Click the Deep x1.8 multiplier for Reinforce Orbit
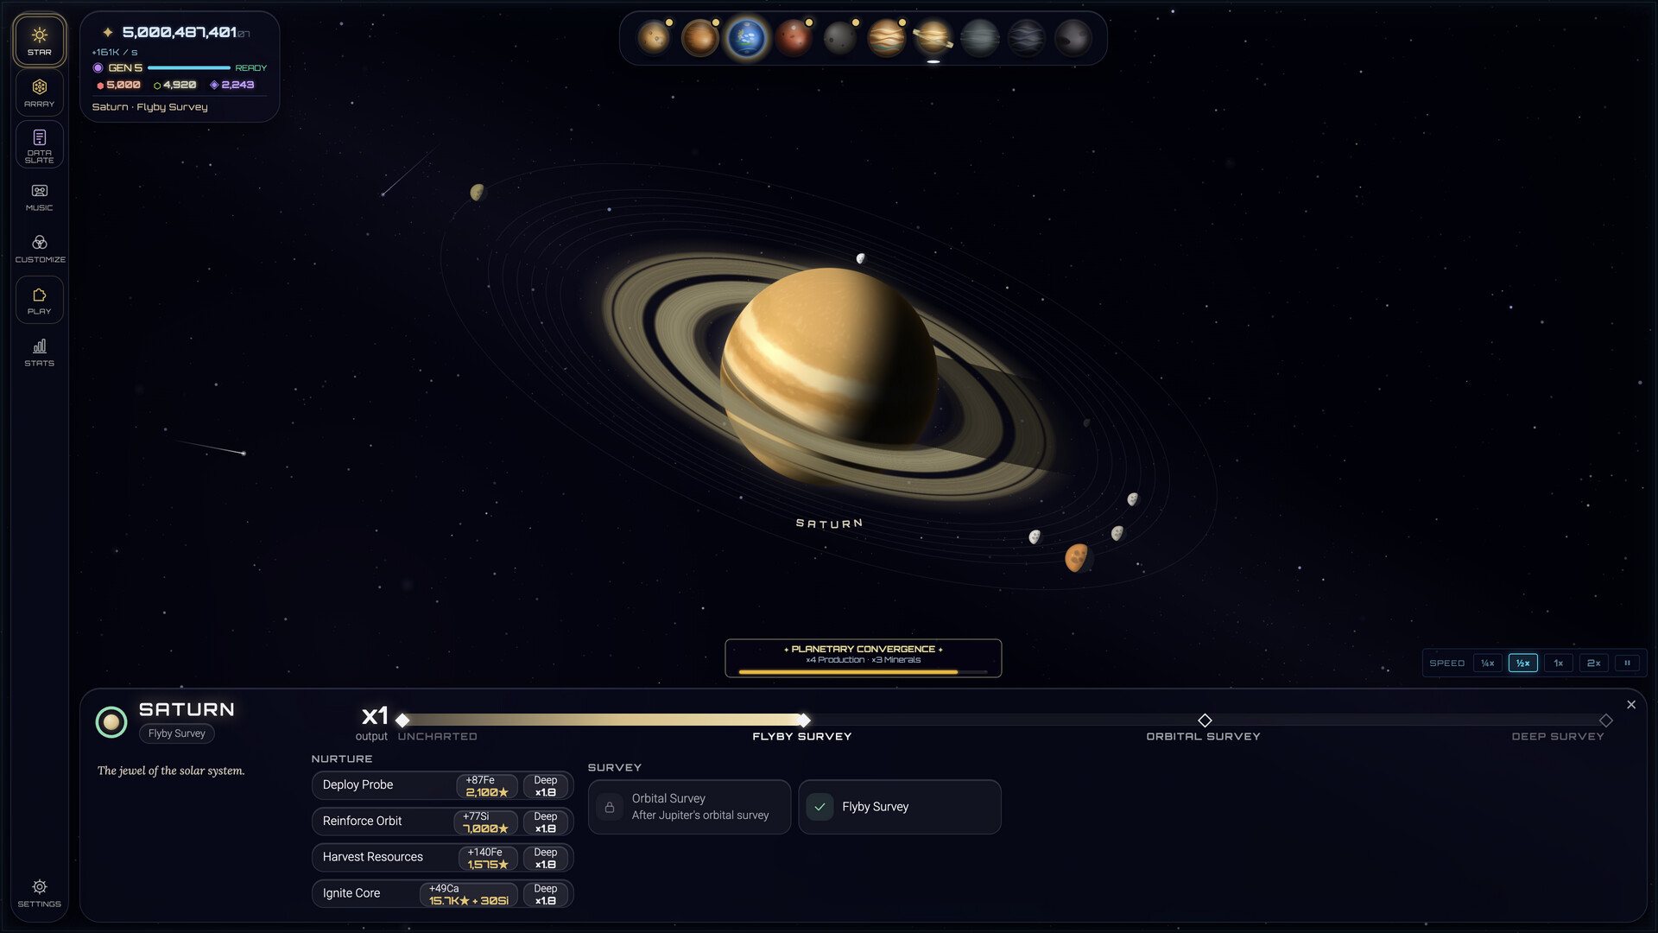The image size is (1658, 933). click(x=546, y=822)
